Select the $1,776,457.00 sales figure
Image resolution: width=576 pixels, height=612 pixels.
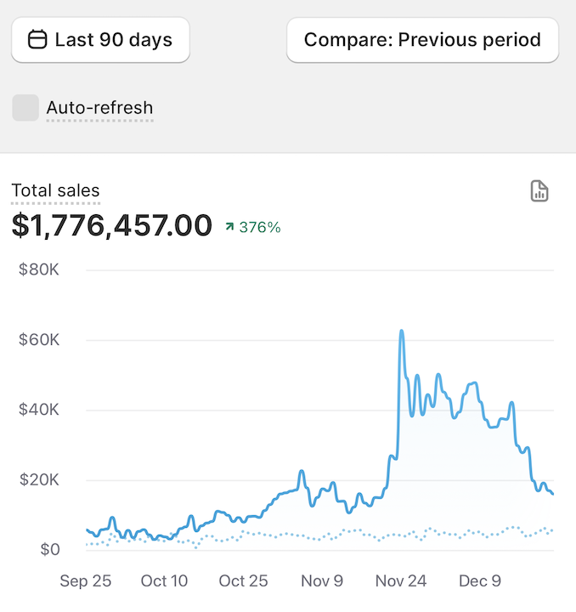[x=112, y=225]
